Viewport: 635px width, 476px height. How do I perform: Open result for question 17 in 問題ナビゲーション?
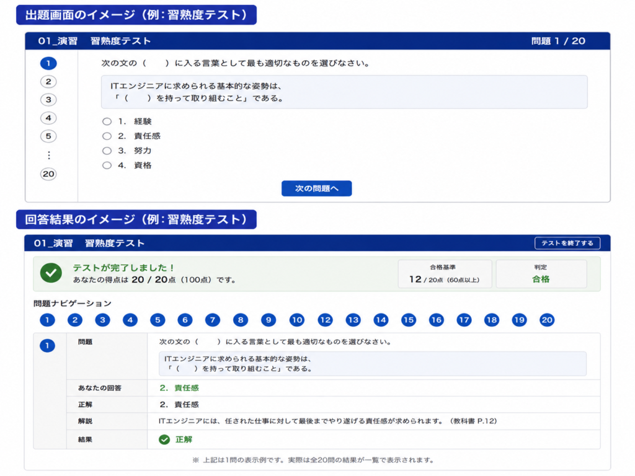(464, 320)
